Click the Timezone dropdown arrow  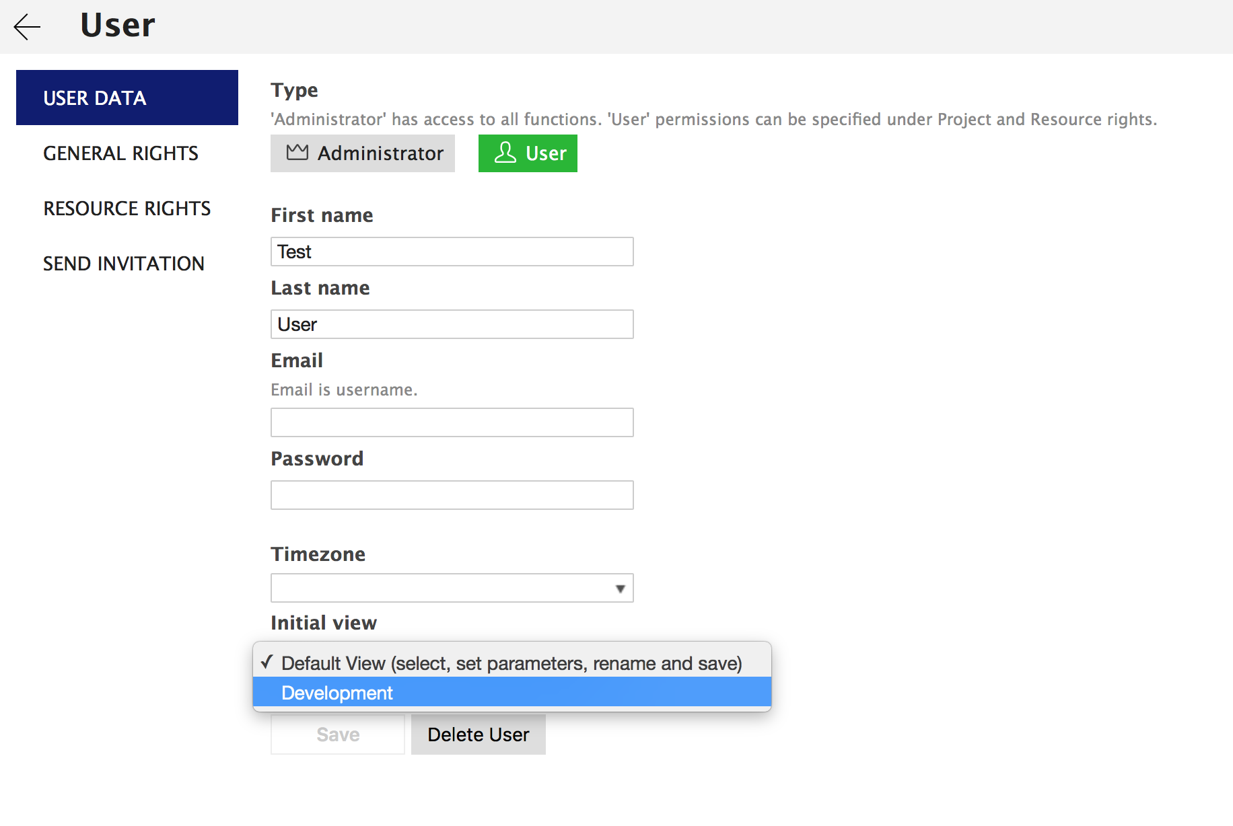coord(620,589)
